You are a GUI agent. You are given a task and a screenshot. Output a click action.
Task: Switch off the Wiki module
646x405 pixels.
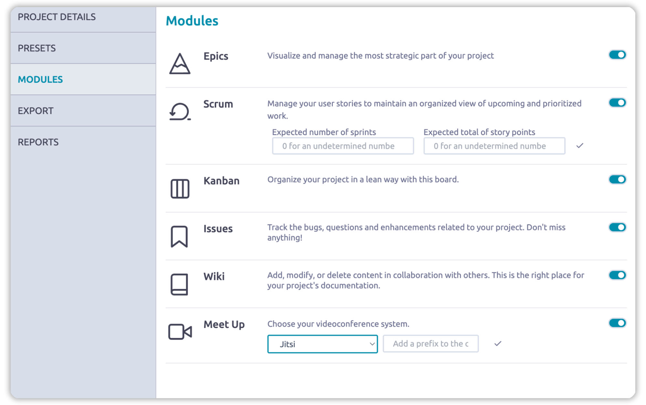pos(617,275)
